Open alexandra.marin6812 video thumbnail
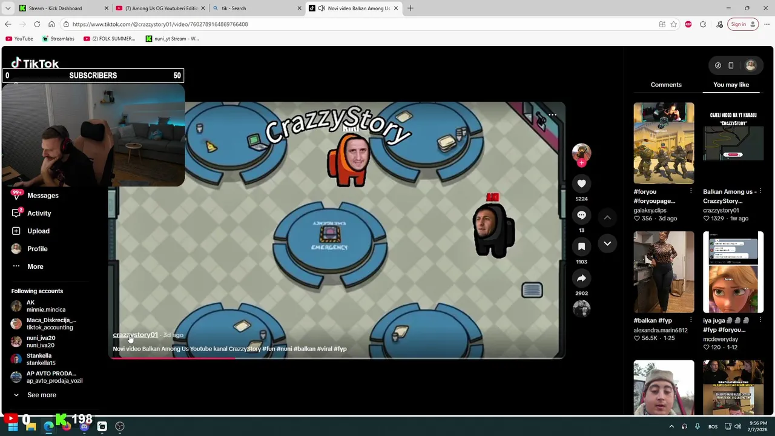This screenshot has height=436, width=775. point(664,272)
